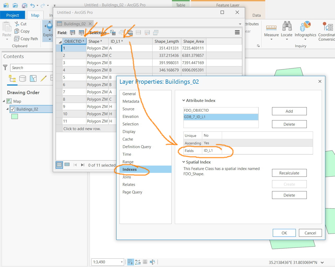This screenshot has height=267, width=335.
Task: Save the project using the quick access icon
Action: tap(25, 5)
